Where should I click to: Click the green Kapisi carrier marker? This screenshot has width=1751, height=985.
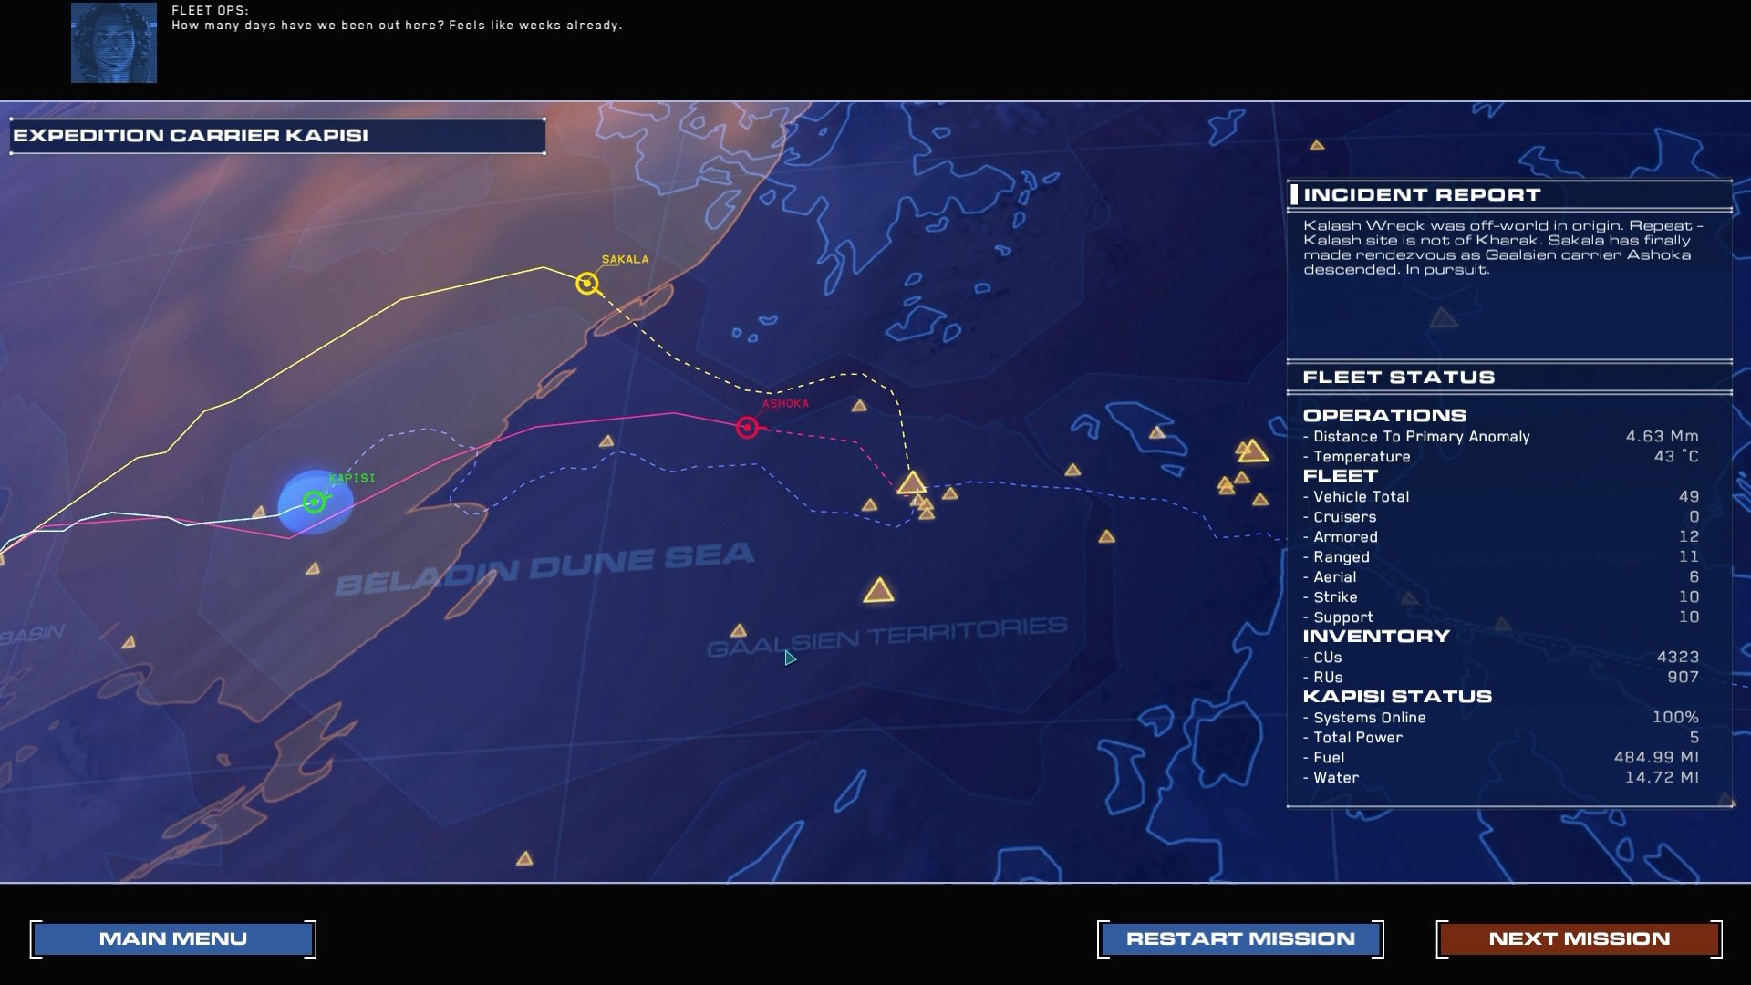314,502
